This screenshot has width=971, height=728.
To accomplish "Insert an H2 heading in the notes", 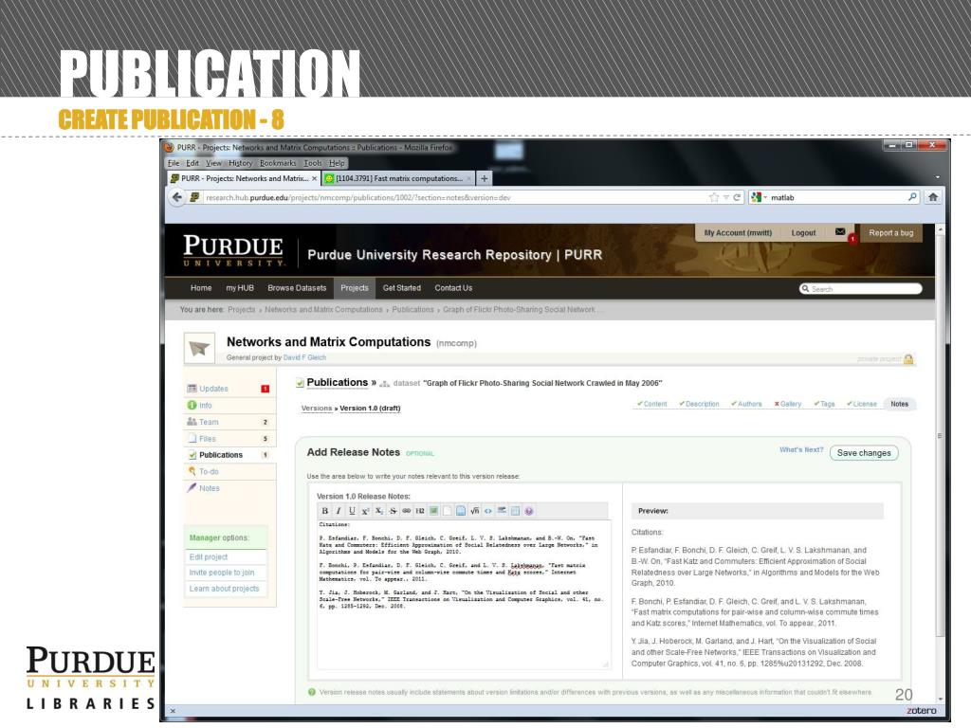I will pos(420,511).
